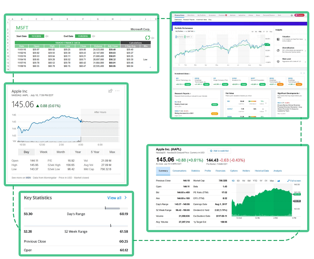Click the Bullish badge on Weekly Stock List
Viewport: 314px width, 259px height.
tap(215, 105)
